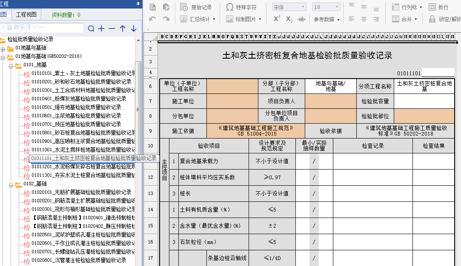Toggle 折行 text wrapping
461x266 pixels.
point(438,7)
